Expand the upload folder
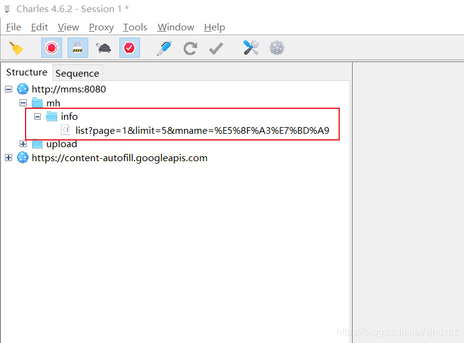This screenshot has width=464, height=343. (23, 144)
